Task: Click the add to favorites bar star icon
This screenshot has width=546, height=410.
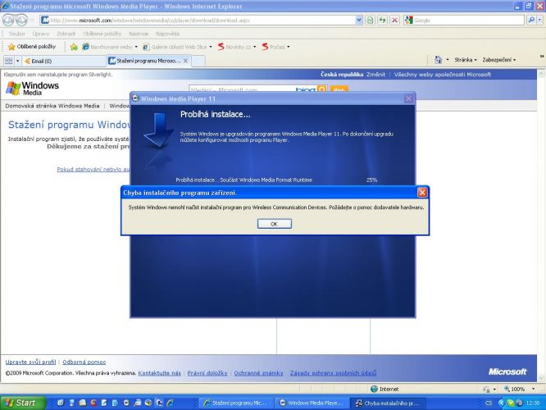Action: [x=74, y=47]
